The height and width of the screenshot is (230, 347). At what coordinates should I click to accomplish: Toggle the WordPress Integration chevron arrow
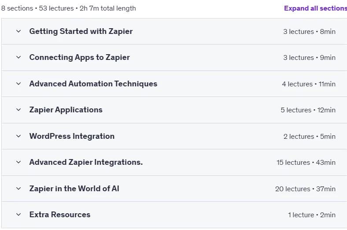point(18,136)
